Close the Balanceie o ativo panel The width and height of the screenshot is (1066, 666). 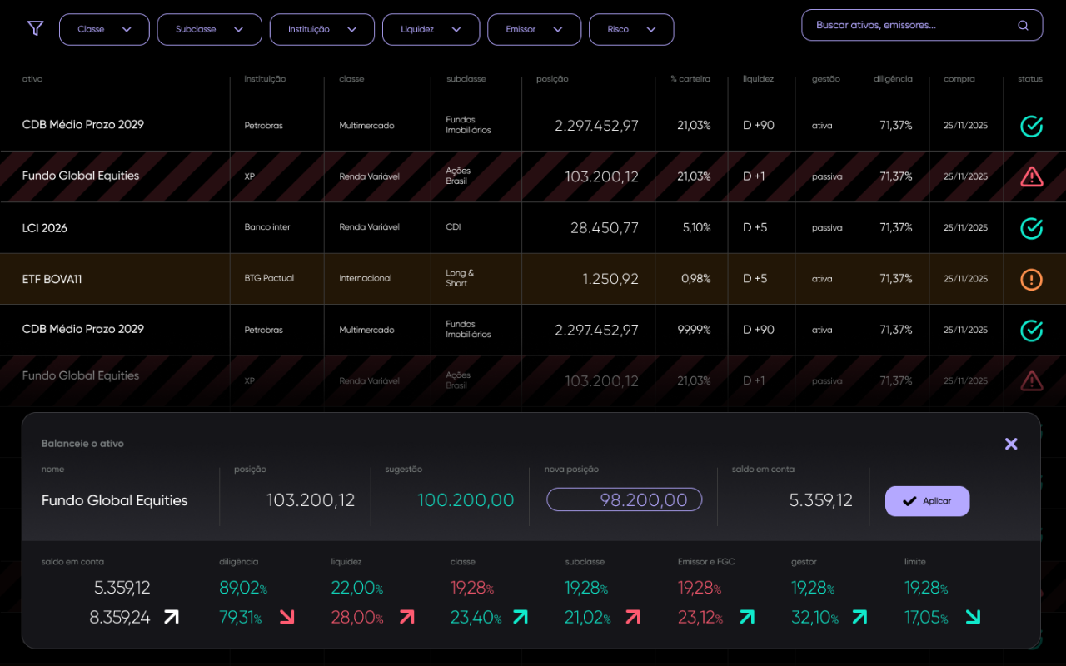click(1011, 444)
